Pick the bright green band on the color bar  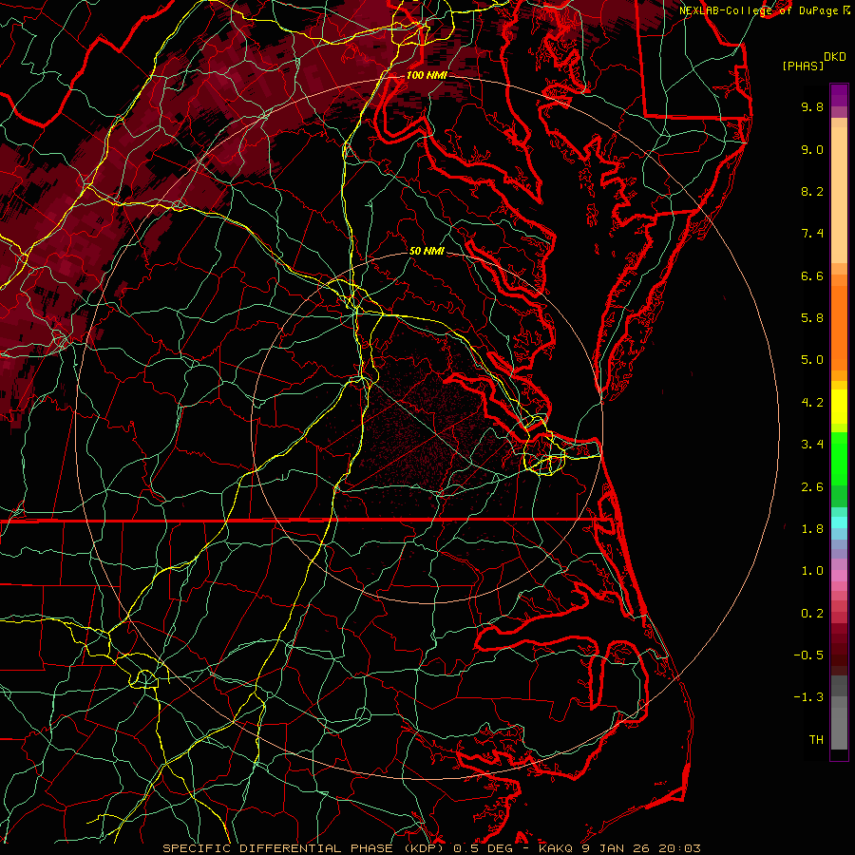coord(839,460)
